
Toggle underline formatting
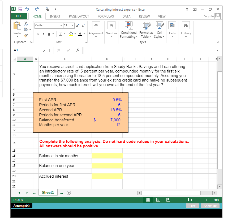49,34
